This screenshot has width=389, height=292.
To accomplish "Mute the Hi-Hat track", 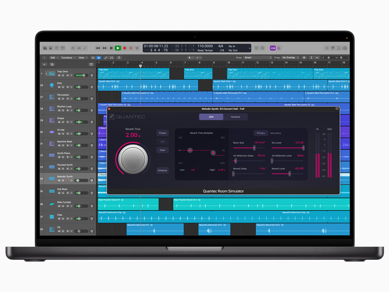I will click(59, 134).
